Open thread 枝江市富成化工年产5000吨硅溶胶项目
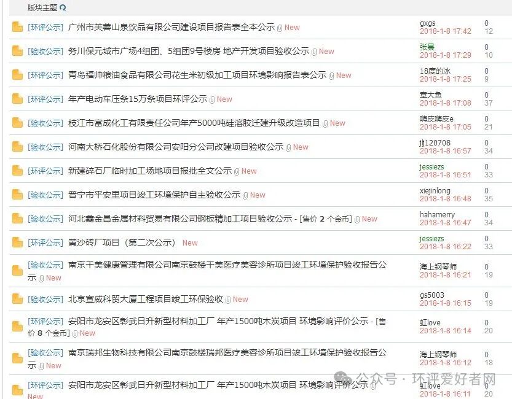Screen dimensions: 512x399 click(x=194, y=123)
